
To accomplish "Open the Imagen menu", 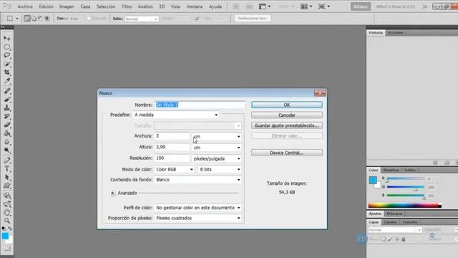I will [67, 6].
